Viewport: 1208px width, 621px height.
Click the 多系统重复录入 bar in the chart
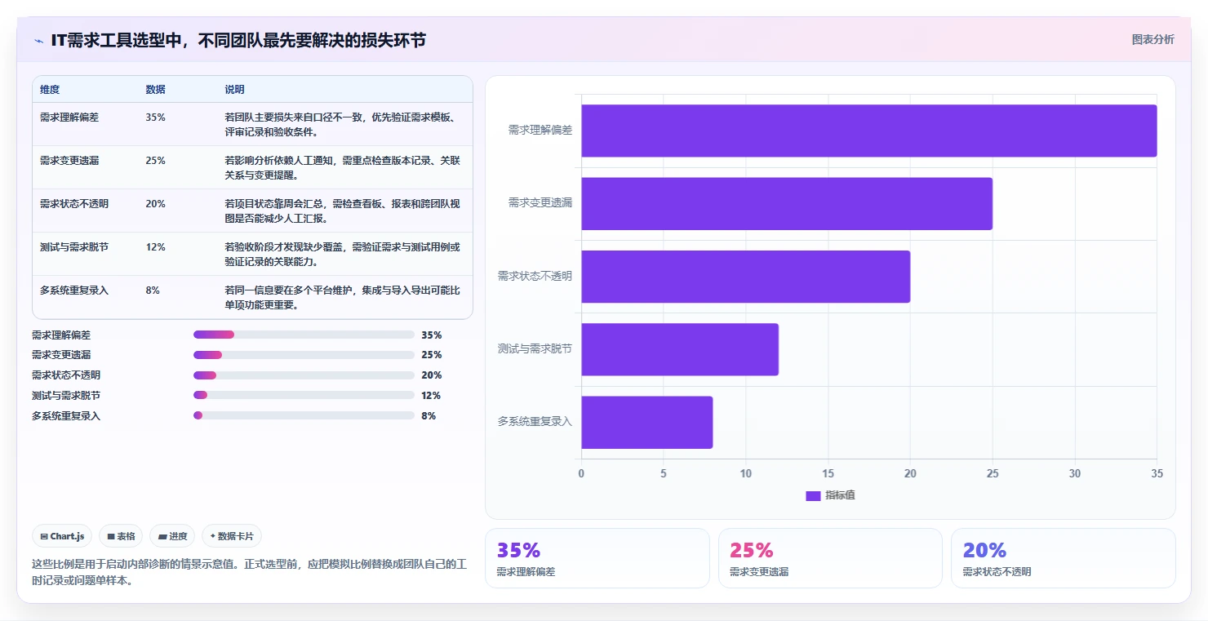click(x=646, y=422)
